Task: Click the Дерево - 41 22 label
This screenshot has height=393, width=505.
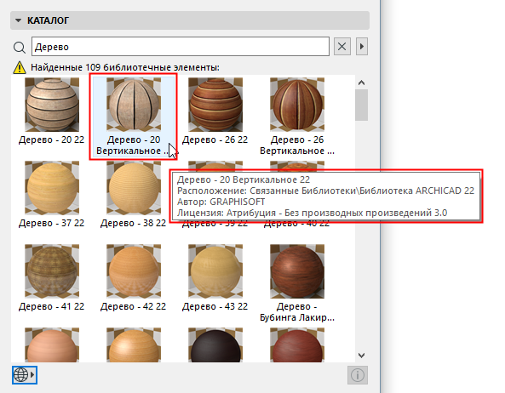Action: 52,306
